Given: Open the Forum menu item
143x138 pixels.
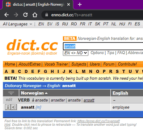Looking at the screenshot, I should click(109, 64).
